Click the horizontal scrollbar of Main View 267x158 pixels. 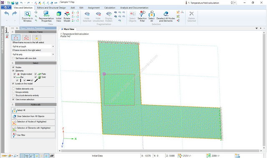(160, 151)
